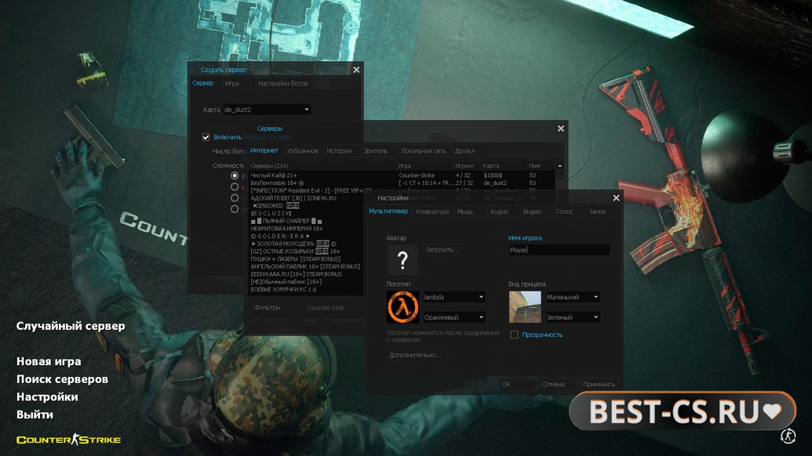Screen dimensions: 812x456
Task: Switch to the Сервер tab in Создать сервер
Action: (x=203, y=83)
